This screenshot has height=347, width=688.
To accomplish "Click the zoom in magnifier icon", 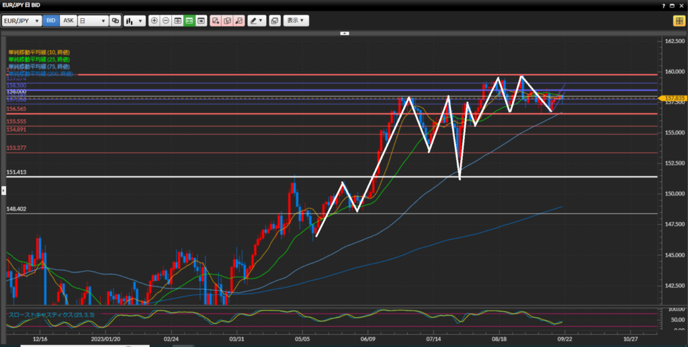I will pos(155,21).
